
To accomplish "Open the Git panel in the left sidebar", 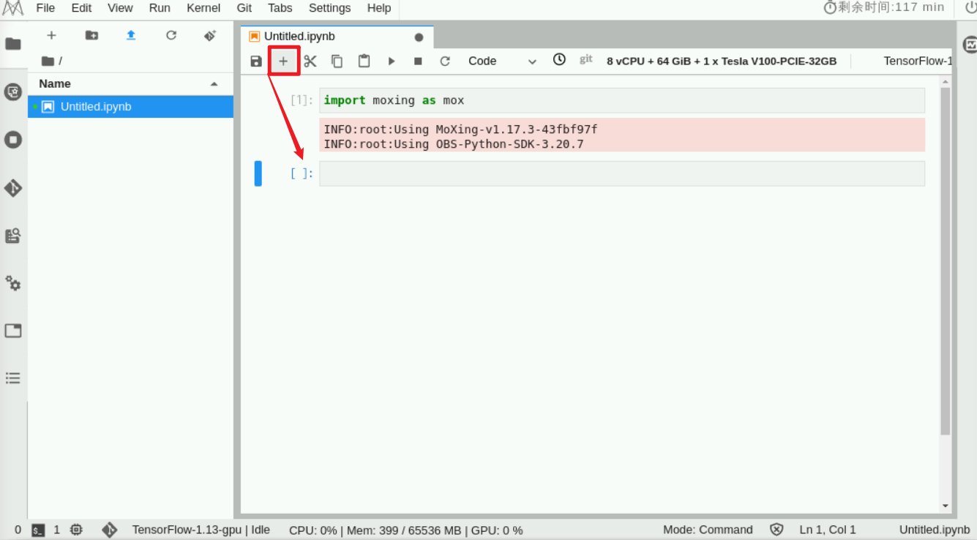I will [x=13, y=188].
